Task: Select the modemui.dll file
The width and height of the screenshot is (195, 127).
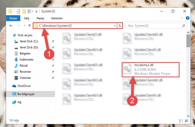Action: (151, 70)
